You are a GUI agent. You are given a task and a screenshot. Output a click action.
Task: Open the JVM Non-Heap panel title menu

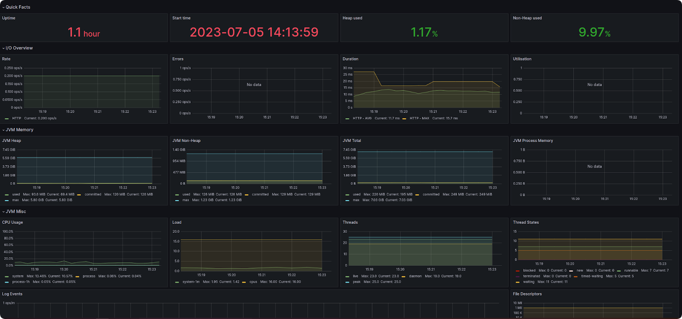tap(186, 141)
